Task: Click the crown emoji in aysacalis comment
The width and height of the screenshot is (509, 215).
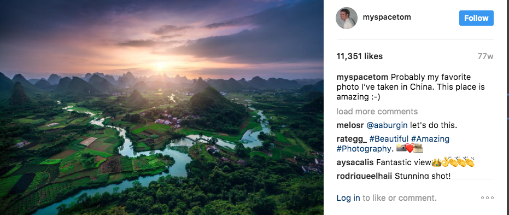Action: (x=436, y=162)
